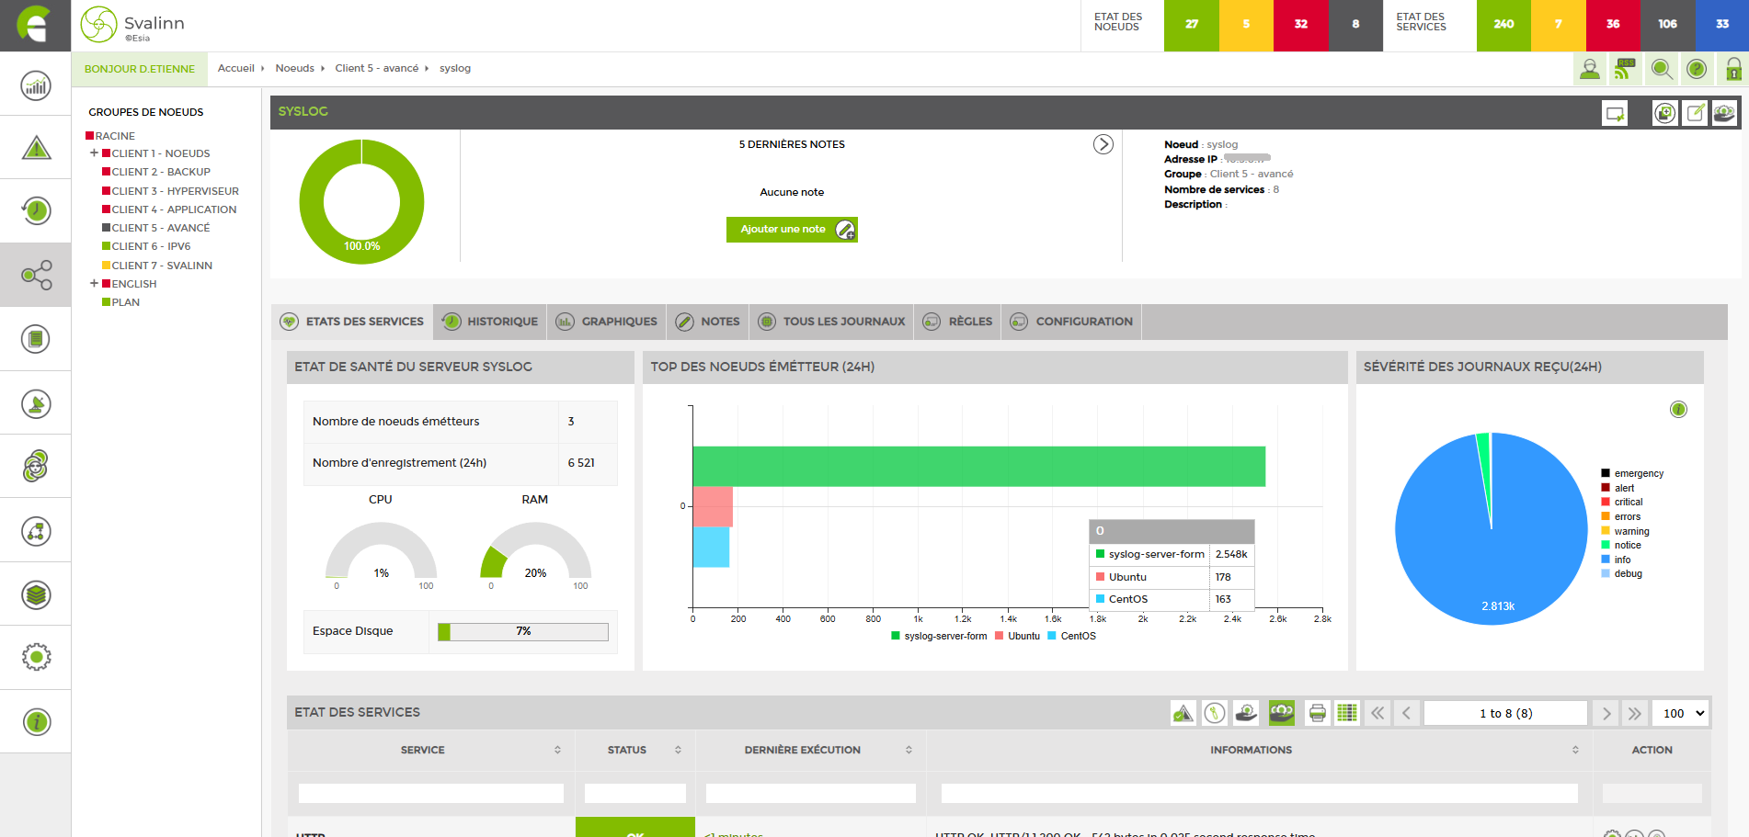
Task: Toggle emergency series in severity legend
Action: [1632, 474]
